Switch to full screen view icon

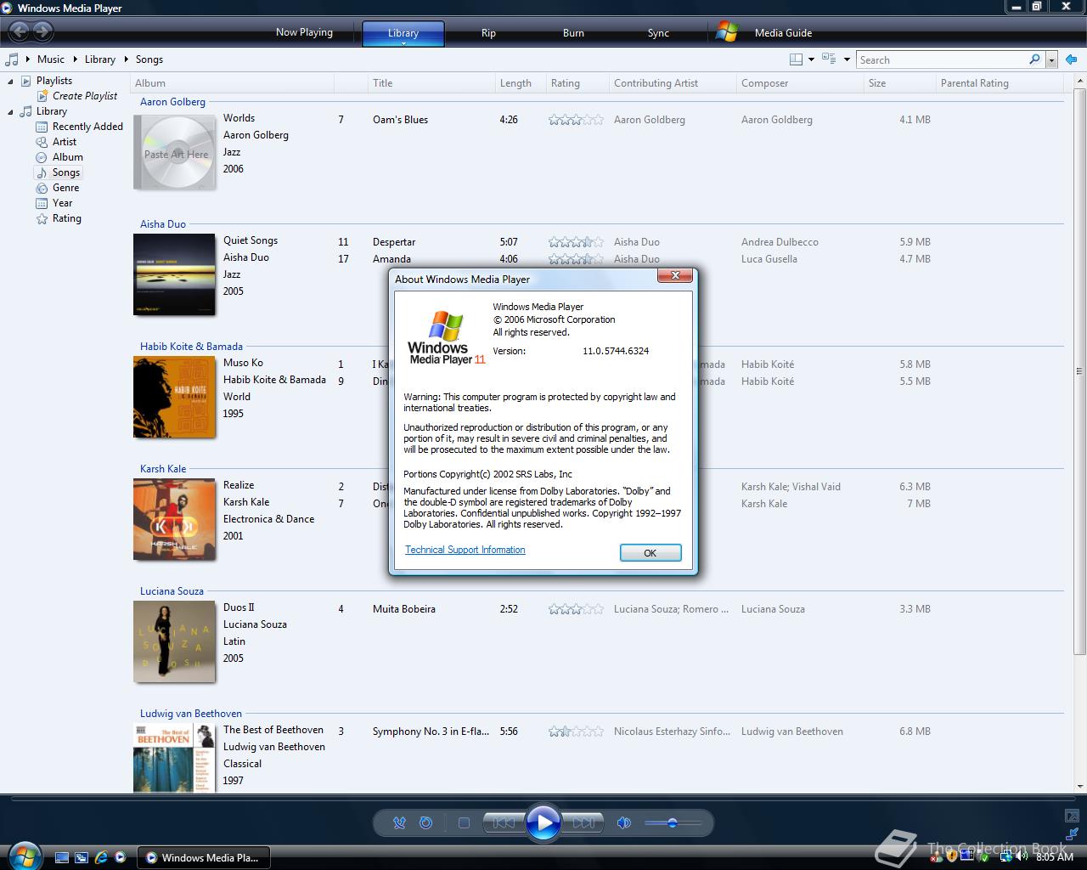(1072, 816)
